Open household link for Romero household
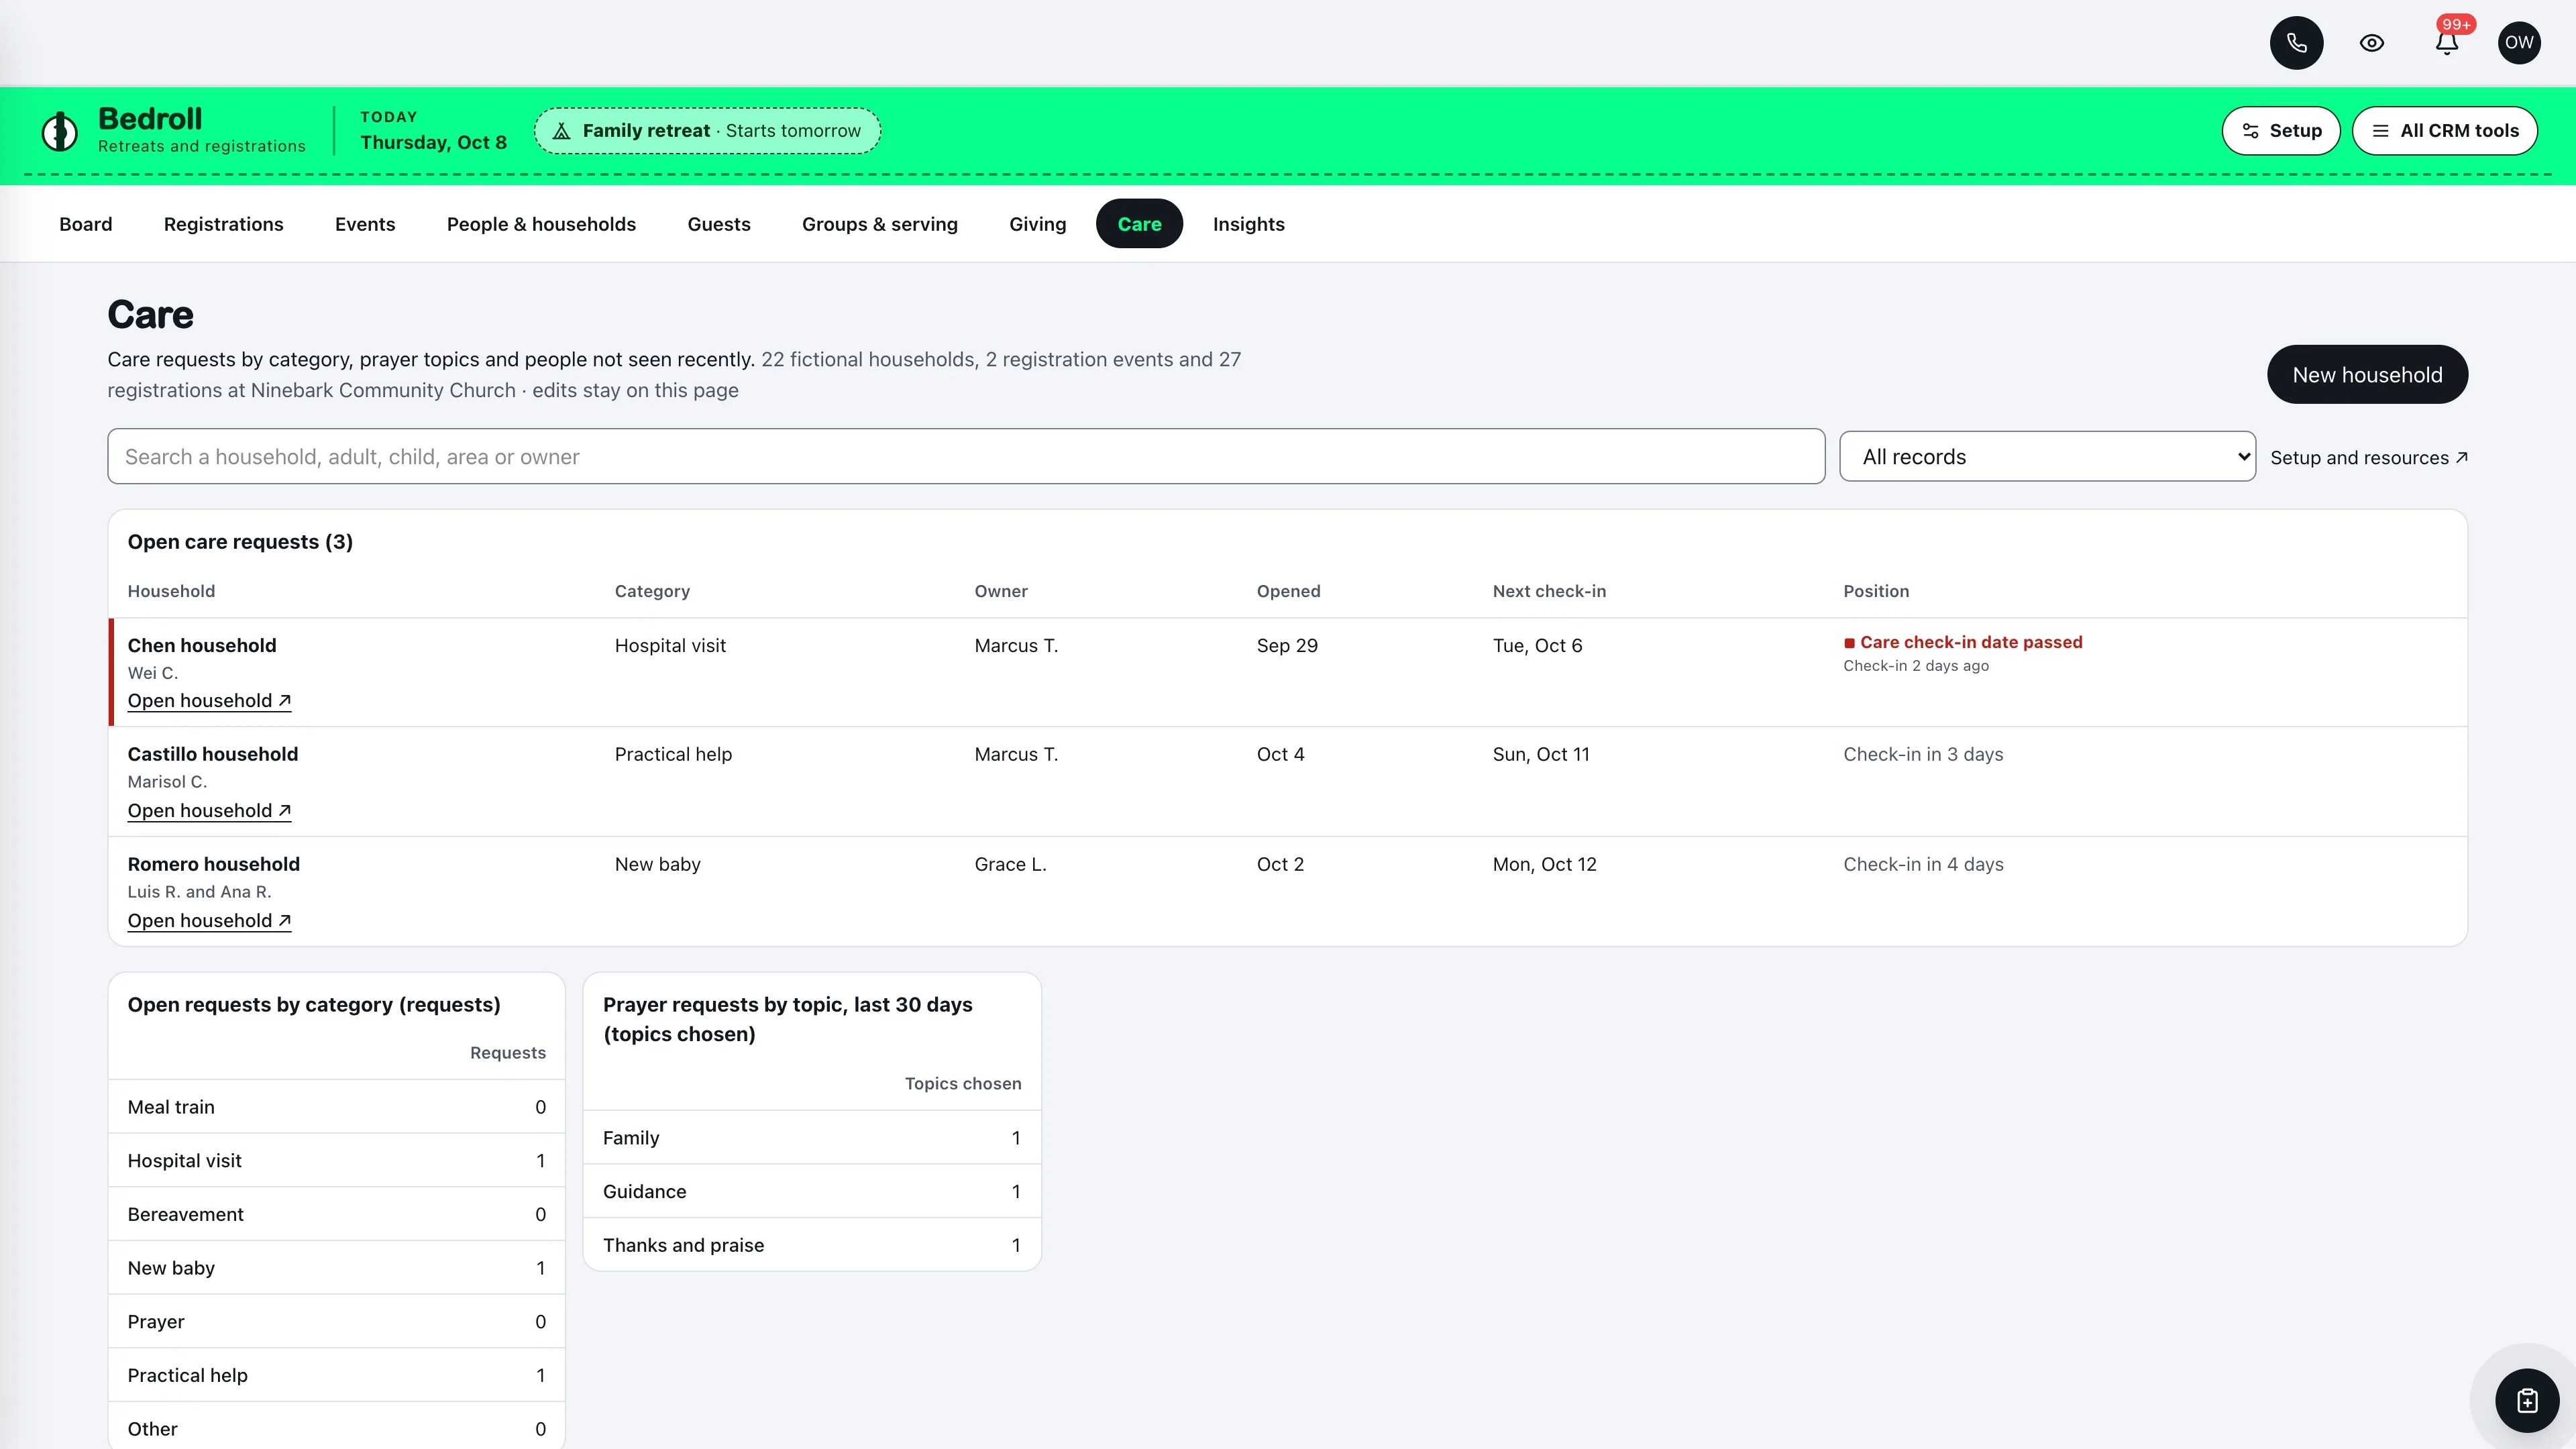The width and height of the screenshot is (2576, 1449). 209,921
